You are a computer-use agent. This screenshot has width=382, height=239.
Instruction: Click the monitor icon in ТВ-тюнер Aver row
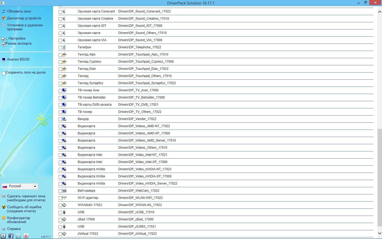coord(64,90)
